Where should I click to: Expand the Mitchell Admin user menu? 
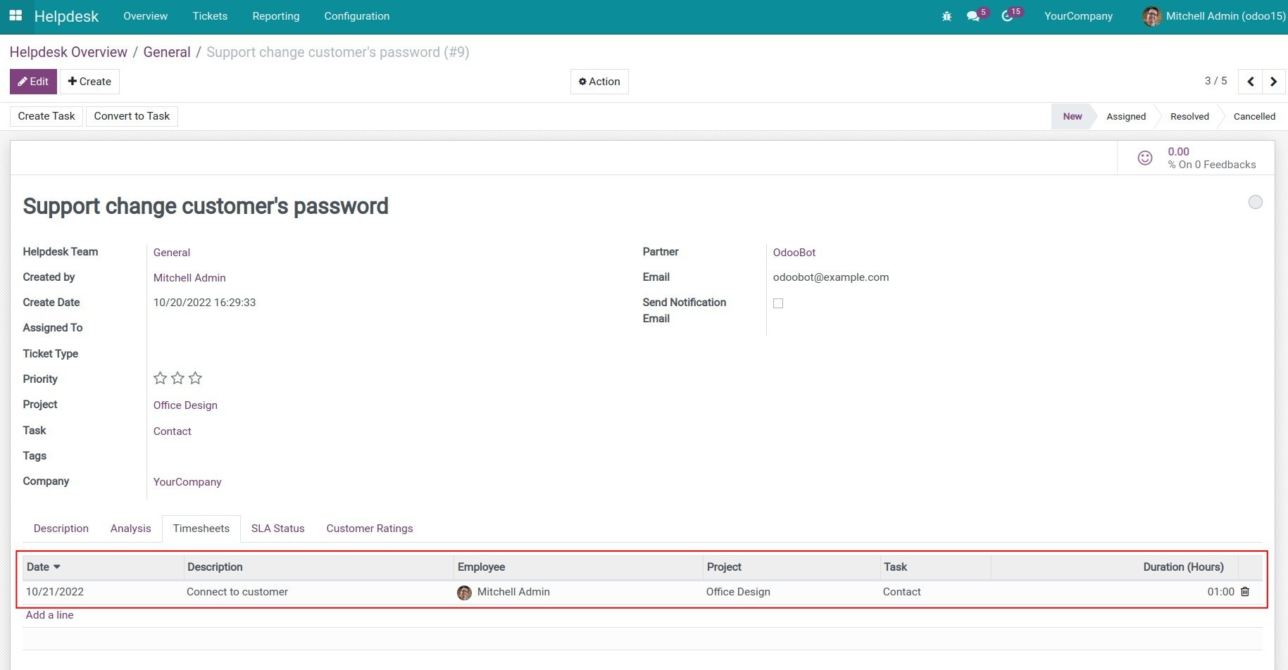tap(1214, 16)
